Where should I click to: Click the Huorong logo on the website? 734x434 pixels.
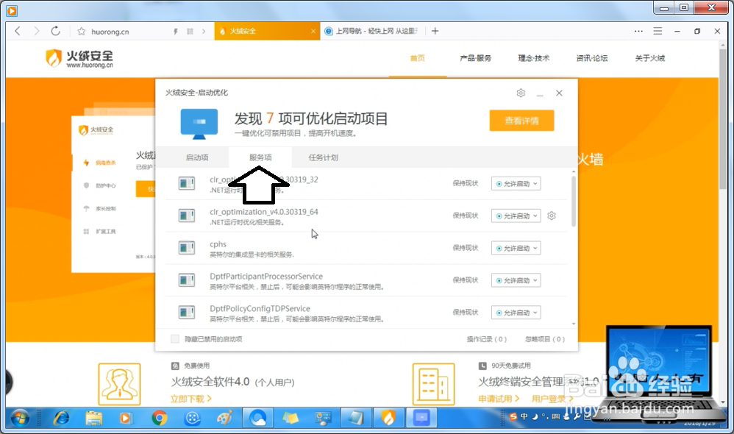79,59
